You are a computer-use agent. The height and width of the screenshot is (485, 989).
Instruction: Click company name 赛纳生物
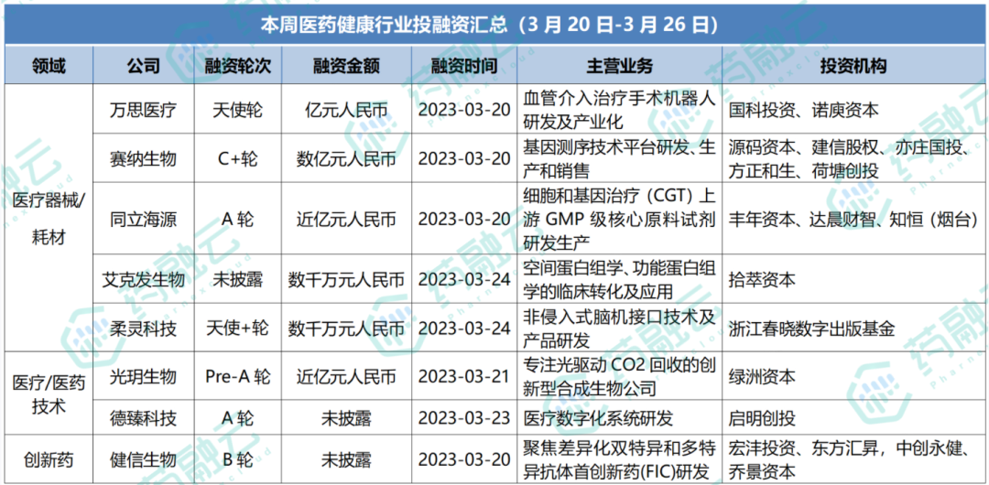tap(143, 158)
